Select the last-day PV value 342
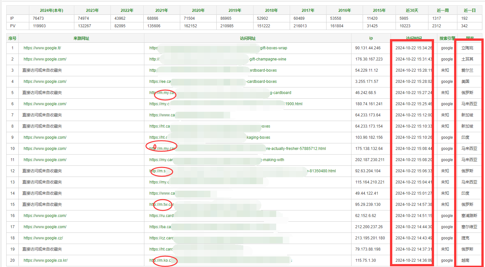The image size is (485, 267). (x=464, y=26)
